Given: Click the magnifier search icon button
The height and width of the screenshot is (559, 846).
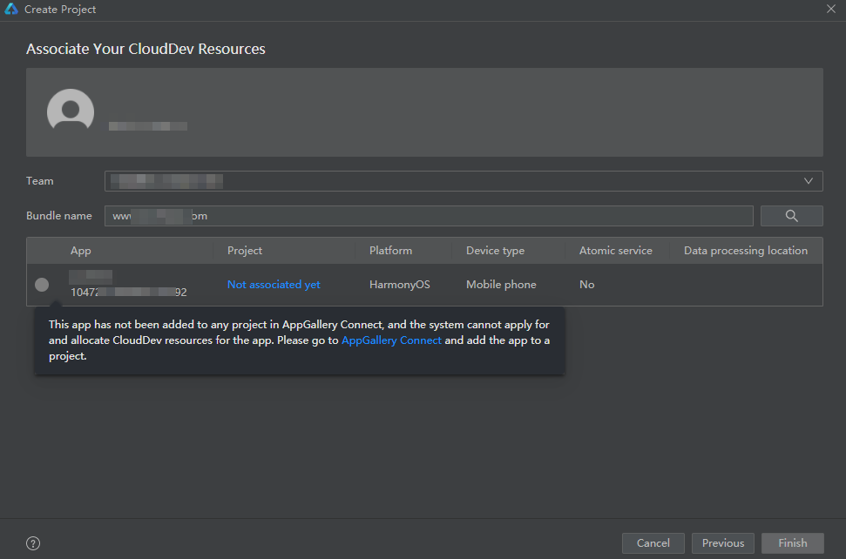Looking at the screenshot, I should [791, 216].
